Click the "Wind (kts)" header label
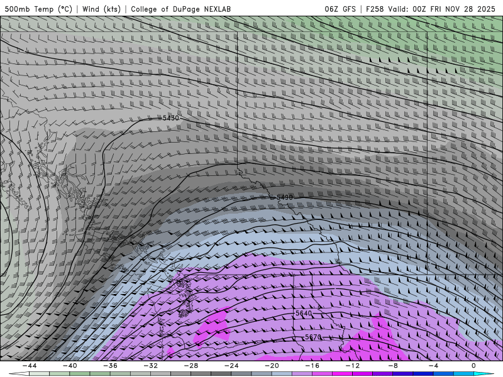 [x=101, y=9]
